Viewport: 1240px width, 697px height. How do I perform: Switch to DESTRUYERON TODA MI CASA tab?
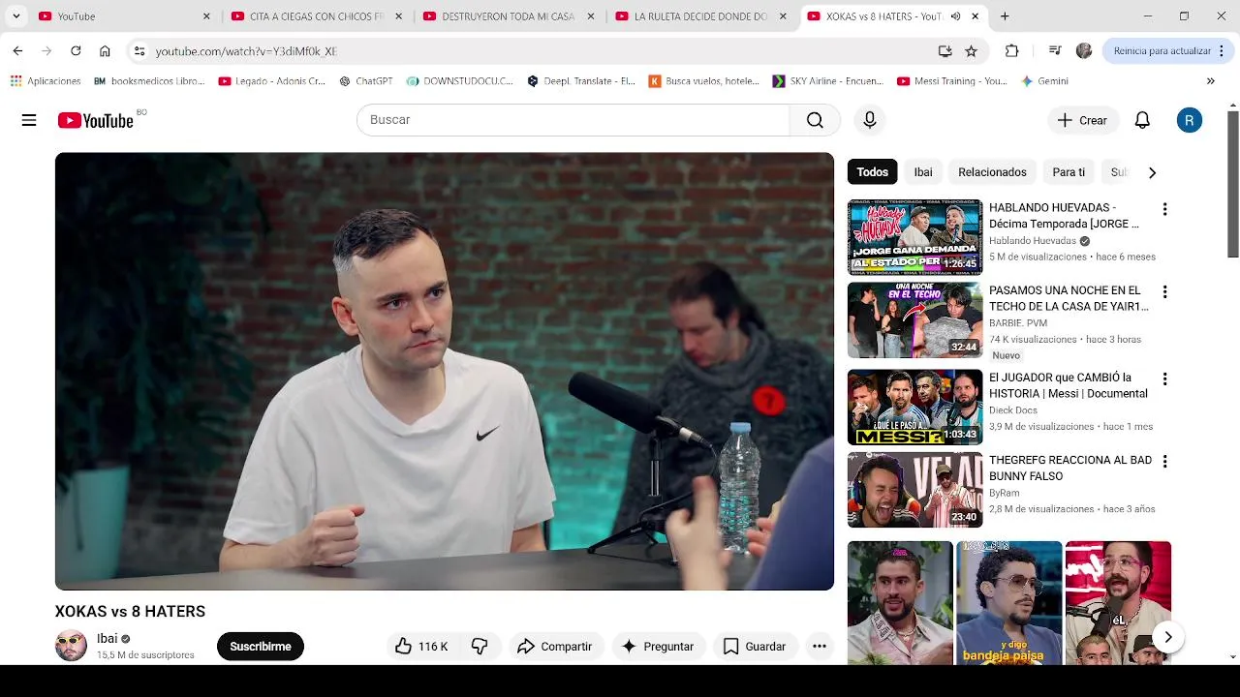pyautogui.click(x=509, y=16)
